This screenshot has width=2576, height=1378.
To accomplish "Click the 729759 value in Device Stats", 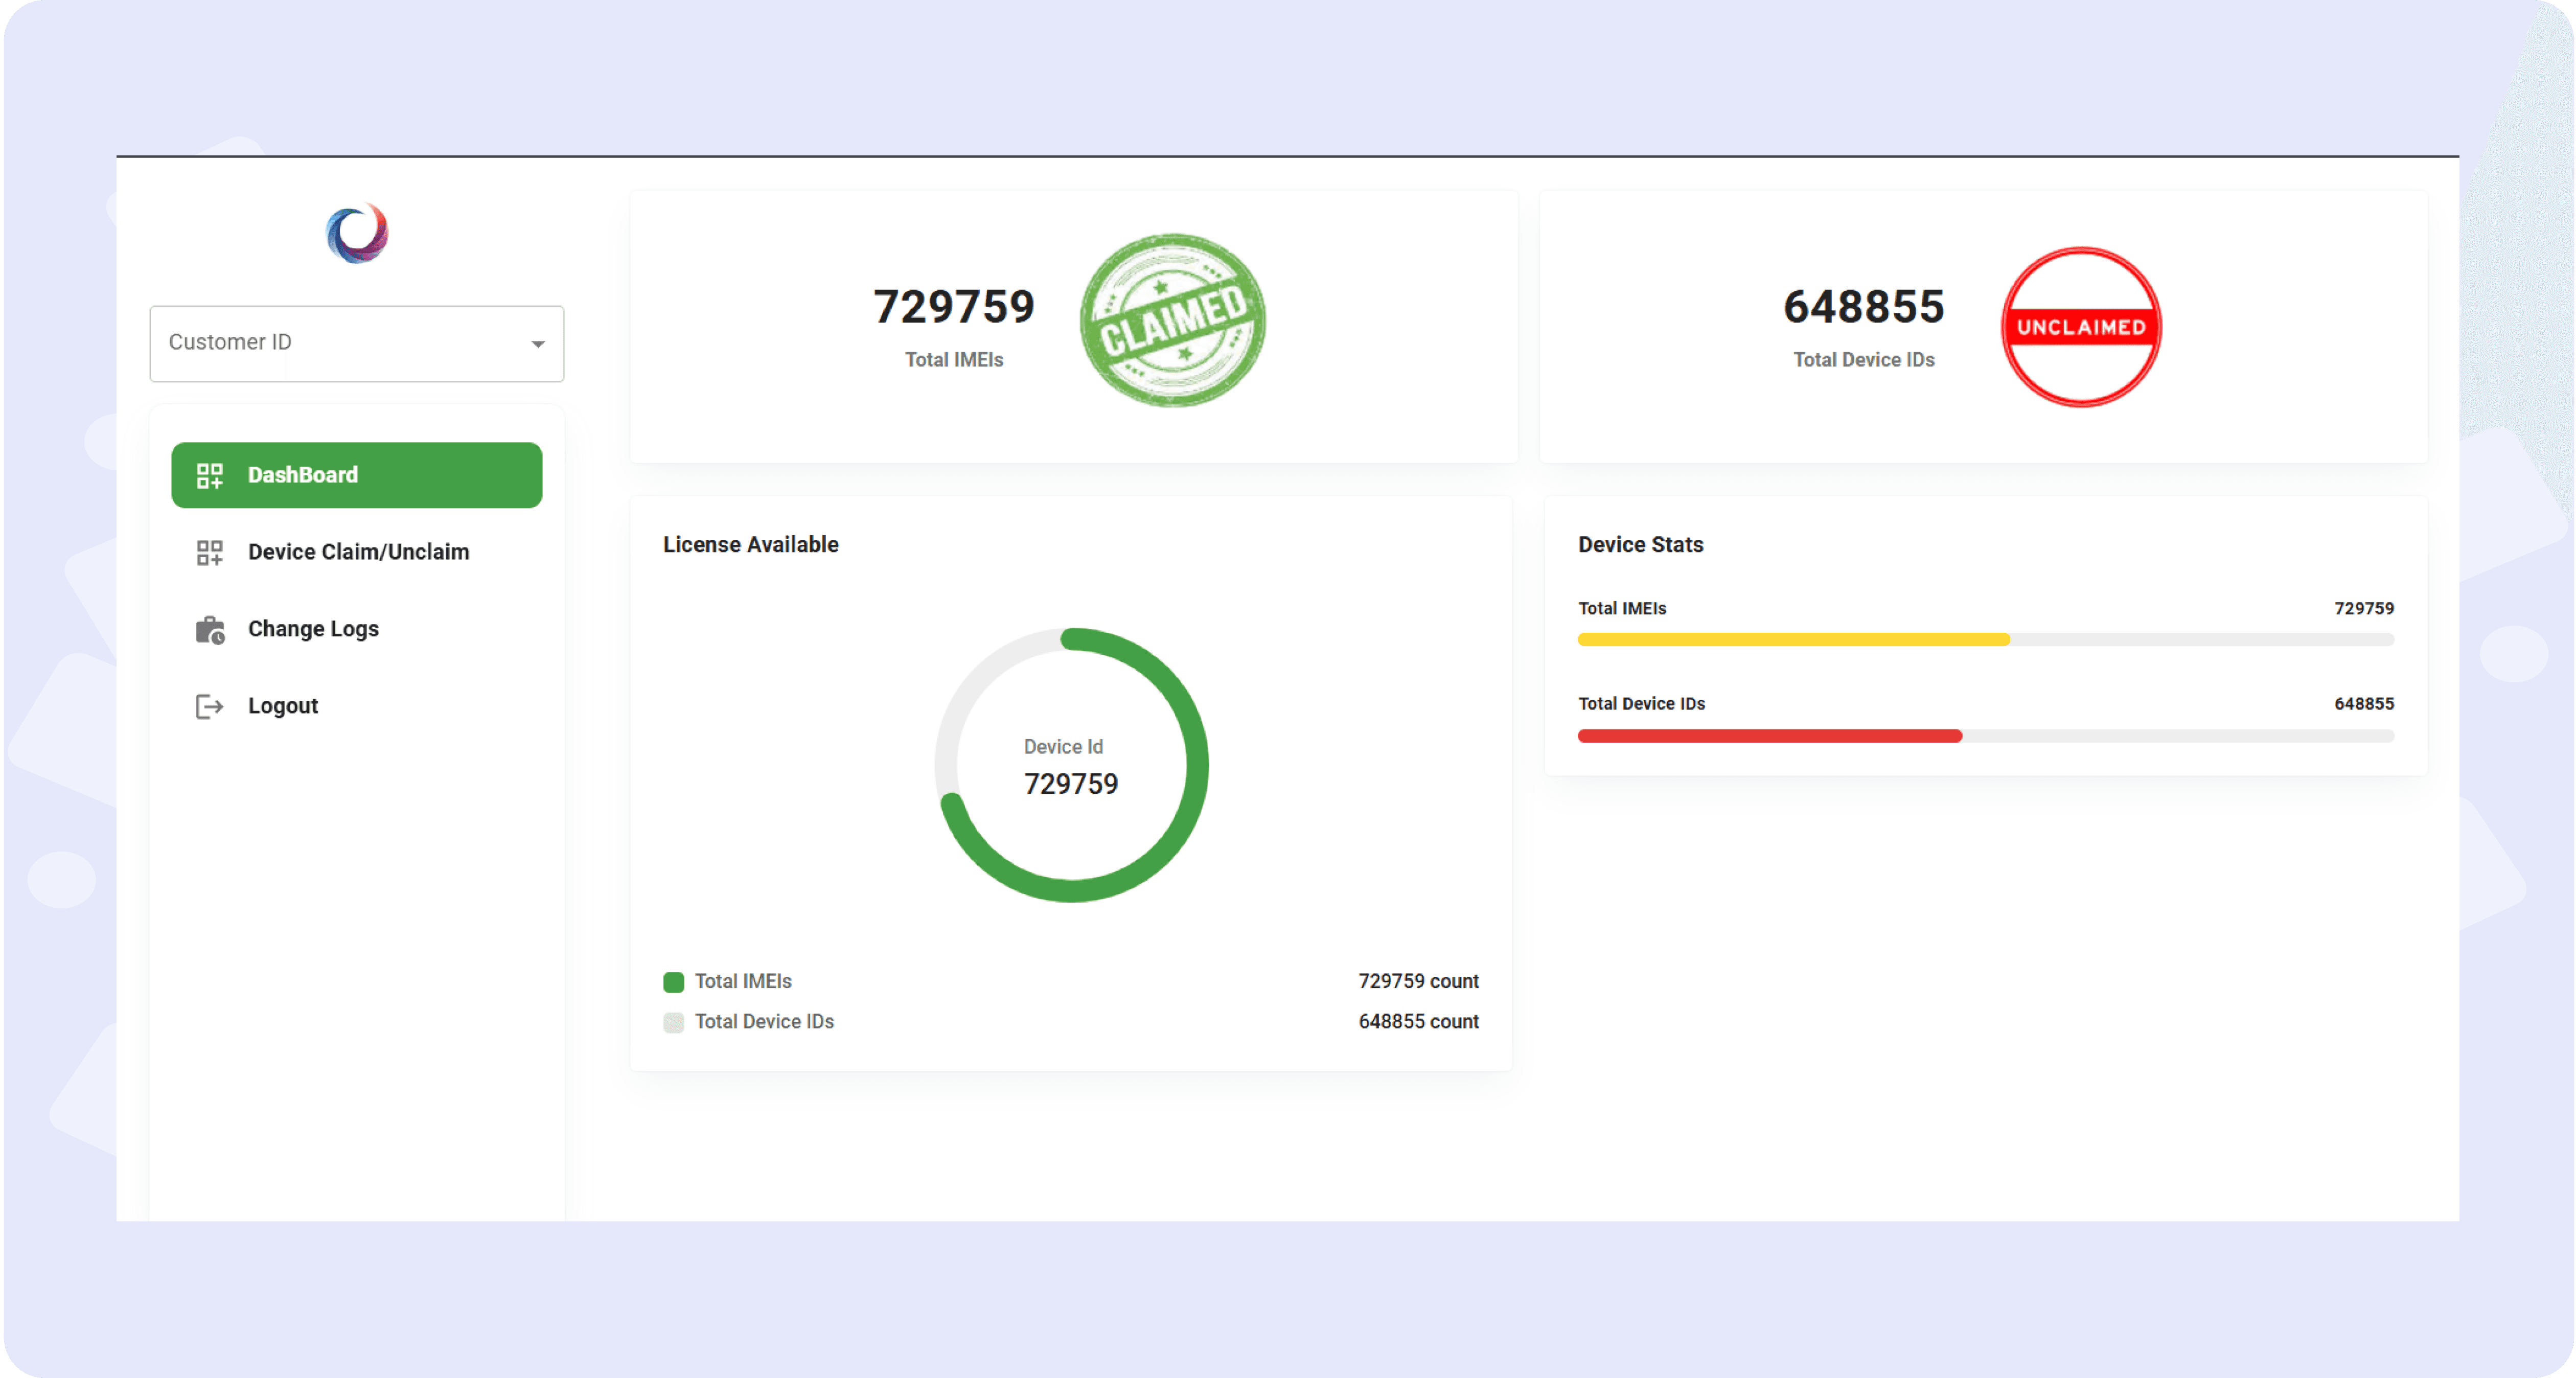I will (2364, 609).
